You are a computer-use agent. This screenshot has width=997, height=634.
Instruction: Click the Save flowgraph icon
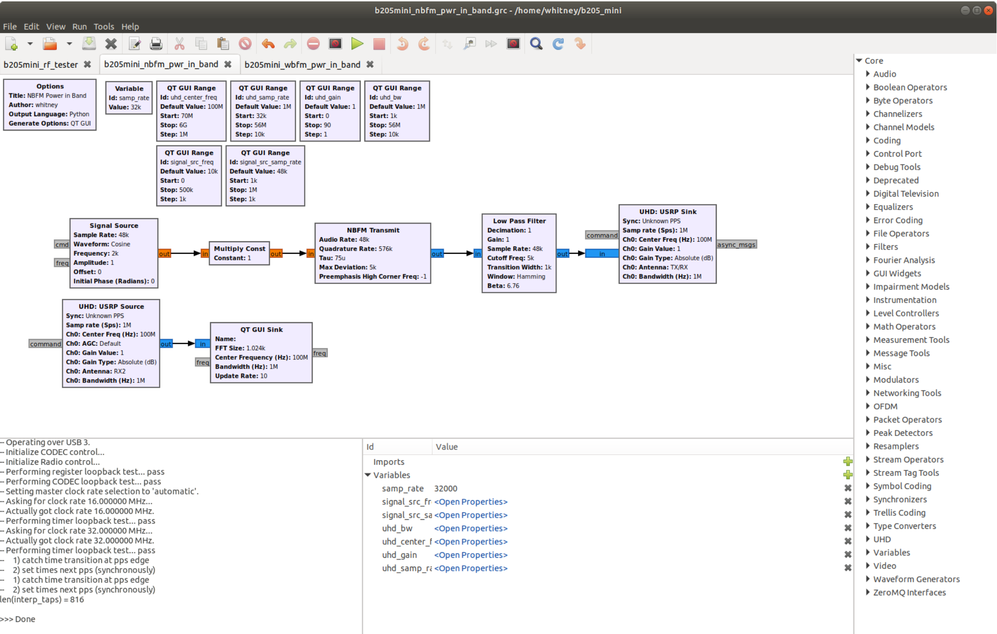tap(89, 44)
